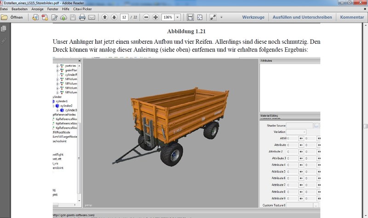The image size is (368, 218).
Task: Show the attachments paperclip panel
Action: point(4,40)
